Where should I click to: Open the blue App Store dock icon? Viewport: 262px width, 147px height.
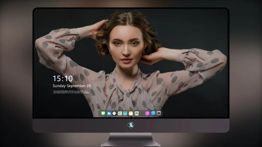(153, 113)
